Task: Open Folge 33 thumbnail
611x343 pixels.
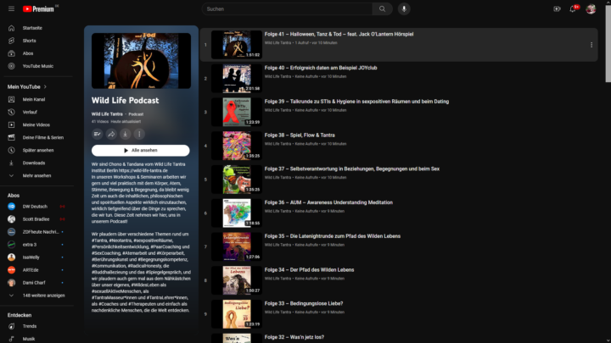Action: (237, 314)
